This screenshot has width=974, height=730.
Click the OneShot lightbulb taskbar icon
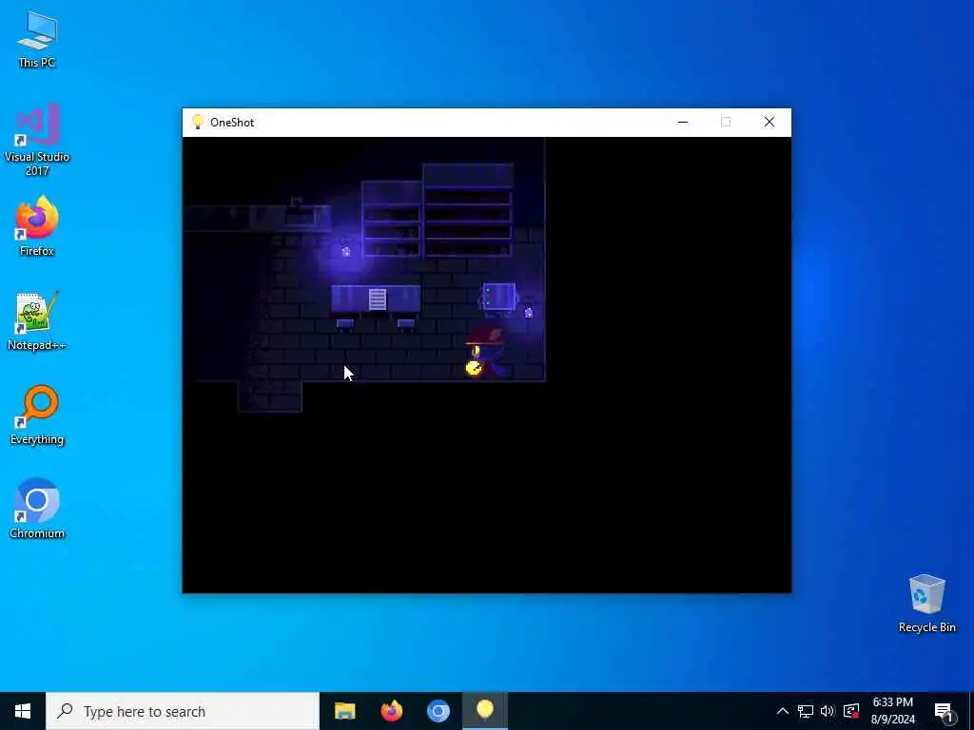485,711
